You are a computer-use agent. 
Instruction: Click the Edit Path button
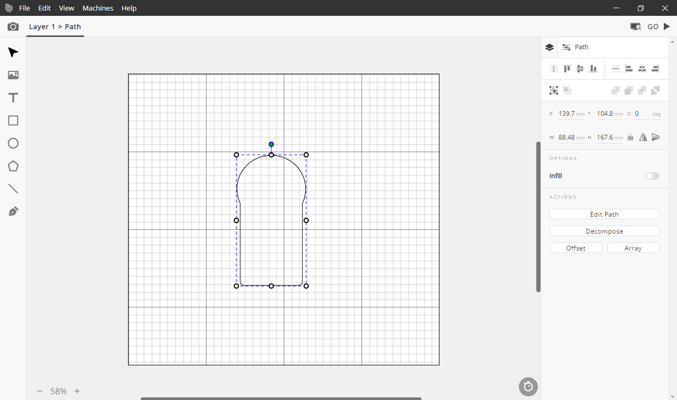(604, 214)
